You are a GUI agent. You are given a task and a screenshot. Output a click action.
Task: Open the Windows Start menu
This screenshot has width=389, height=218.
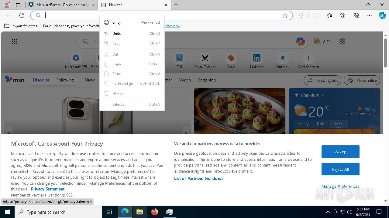coord(7,212)
